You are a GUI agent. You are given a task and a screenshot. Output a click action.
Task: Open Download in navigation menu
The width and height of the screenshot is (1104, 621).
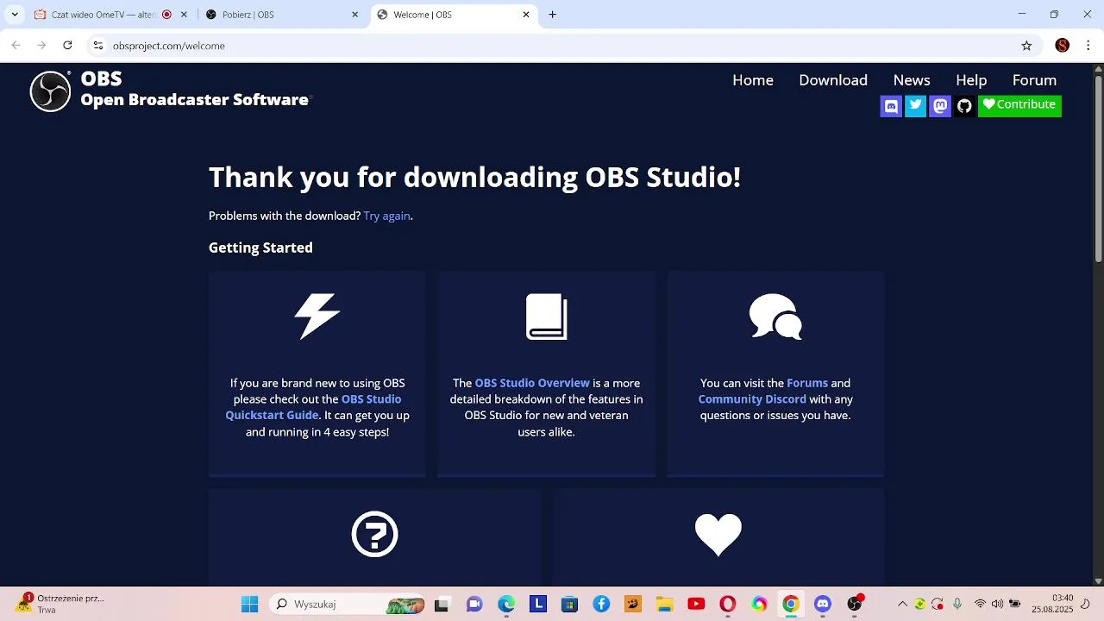coord(833,80)
